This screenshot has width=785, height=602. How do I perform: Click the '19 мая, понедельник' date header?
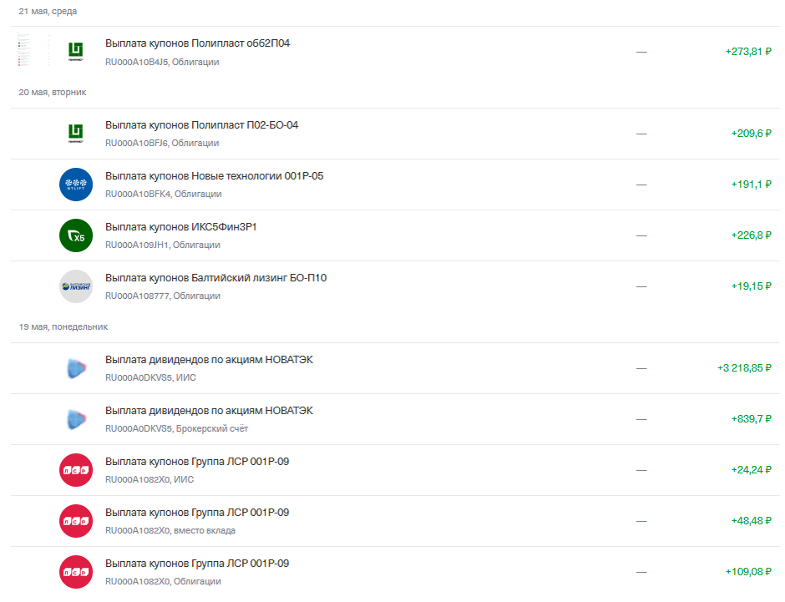tap(63, 327)
